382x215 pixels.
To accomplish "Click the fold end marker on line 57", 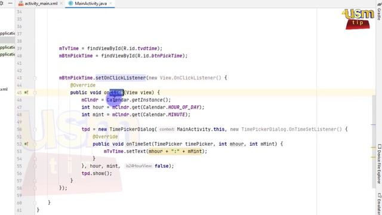I will [x=35, y=181].
